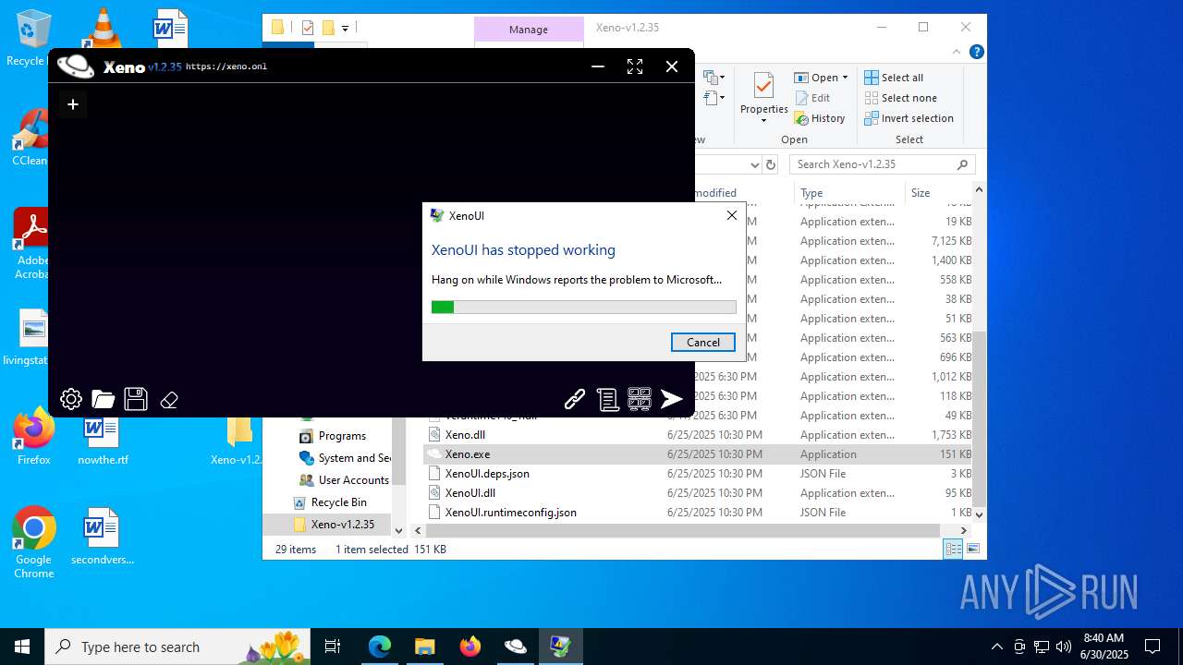Expand the address bar history dropdown
The image size is (1183, 665).
[x=754, y=164]
